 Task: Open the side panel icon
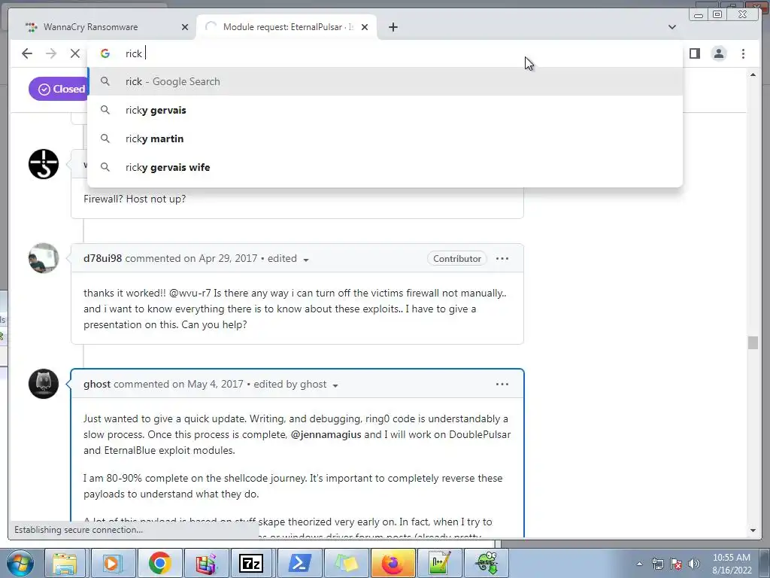click(694, 53)
